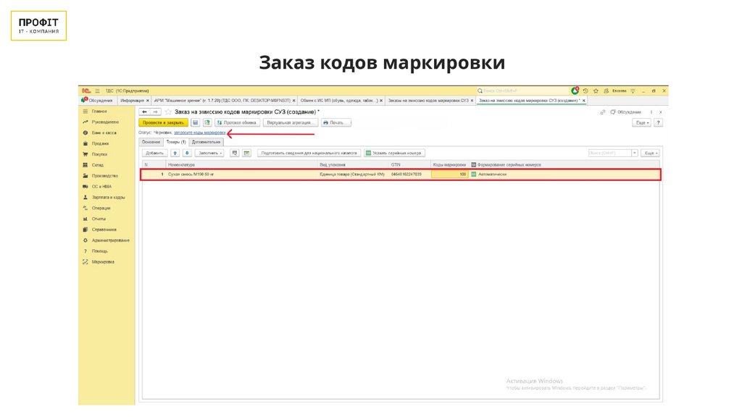The image size is (742, 417).
Task: Open help question mark button
Action: tap(658, 122)
